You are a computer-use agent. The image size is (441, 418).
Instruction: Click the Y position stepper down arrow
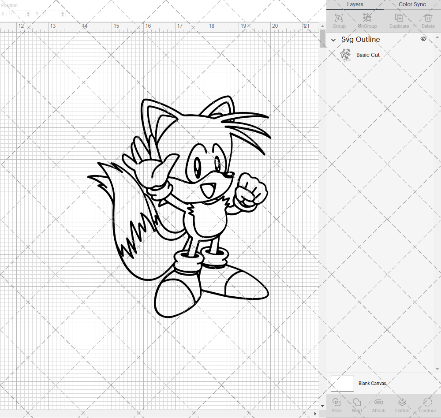click(x=62, y=15)
